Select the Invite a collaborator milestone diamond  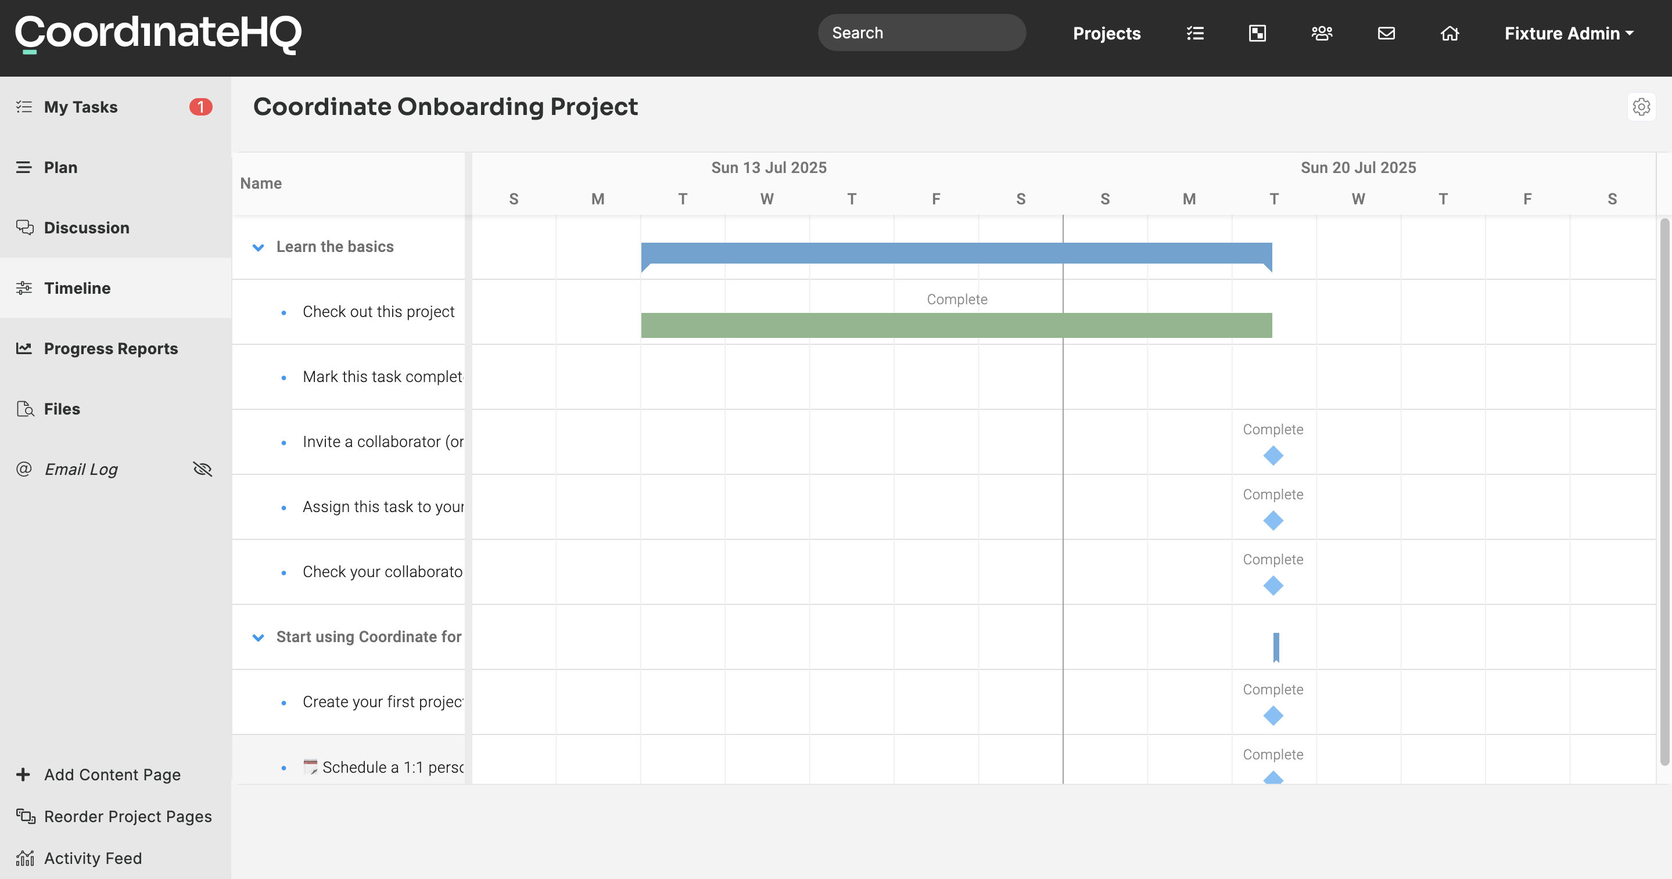(1273, 455)
